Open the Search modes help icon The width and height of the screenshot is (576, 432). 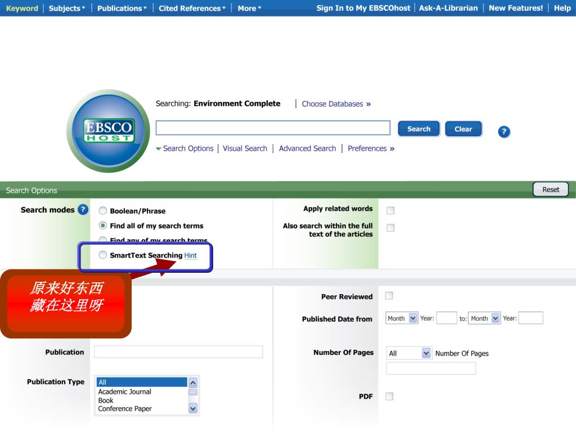(x=83, y=209)
